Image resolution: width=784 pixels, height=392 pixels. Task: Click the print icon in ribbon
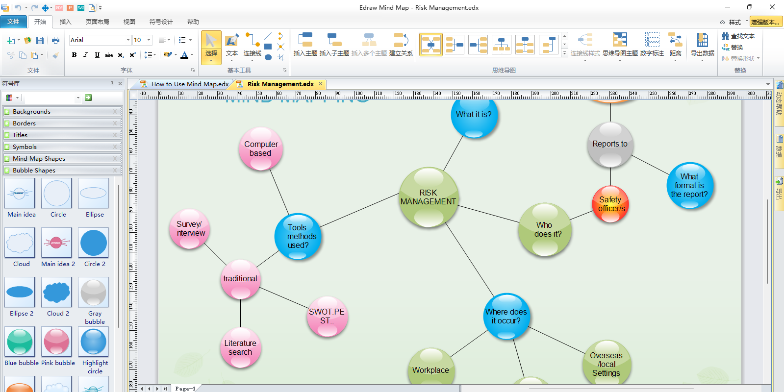point(55,40)
